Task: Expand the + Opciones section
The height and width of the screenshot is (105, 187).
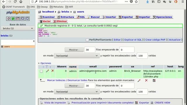Action: (44, 63)
